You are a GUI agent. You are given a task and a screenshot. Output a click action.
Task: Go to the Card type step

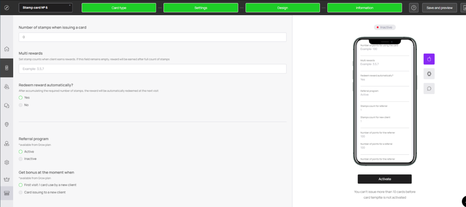click(x=119, y=8)
